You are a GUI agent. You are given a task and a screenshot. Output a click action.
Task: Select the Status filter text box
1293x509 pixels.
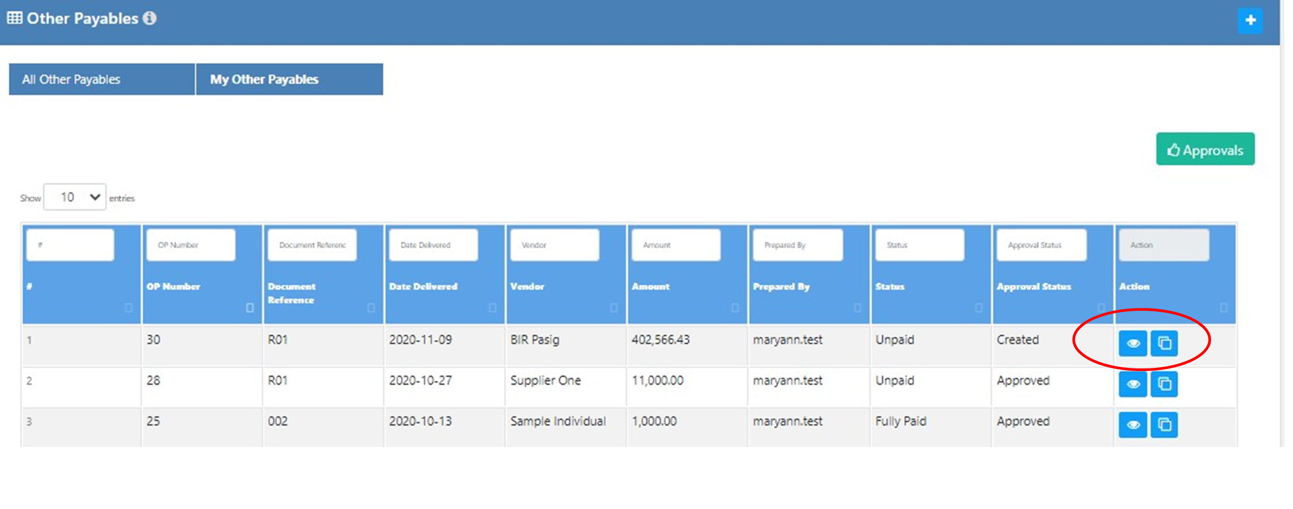tap(919, 245)
